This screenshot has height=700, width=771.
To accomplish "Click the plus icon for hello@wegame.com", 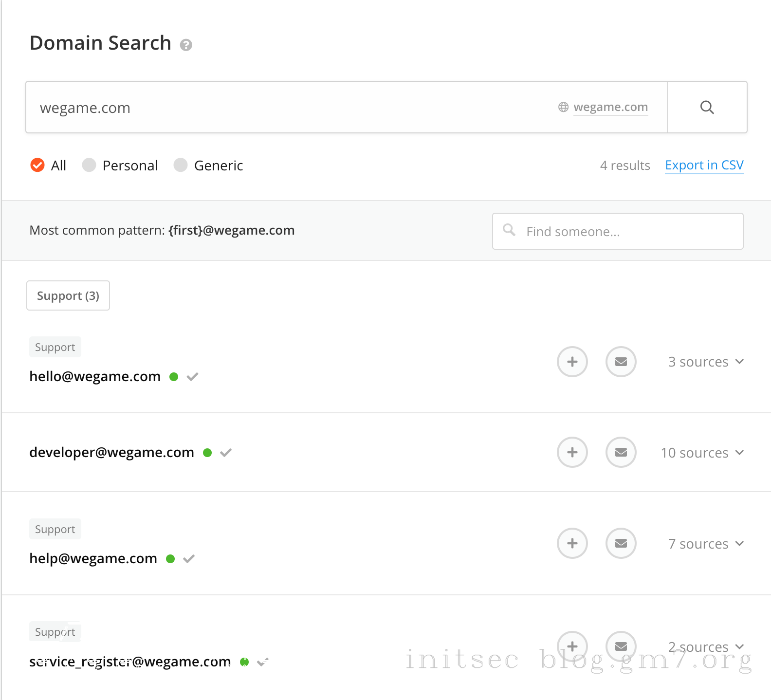I will click(x=572, y=362).
